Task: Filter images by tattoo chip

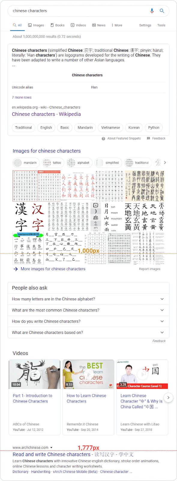Action: (53, 163)
